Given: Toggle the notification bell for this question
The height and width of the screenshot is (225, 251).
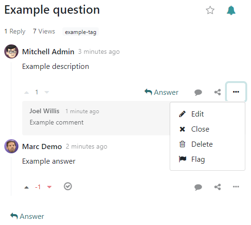Looking at the screenshot, I should coord(231,10).
